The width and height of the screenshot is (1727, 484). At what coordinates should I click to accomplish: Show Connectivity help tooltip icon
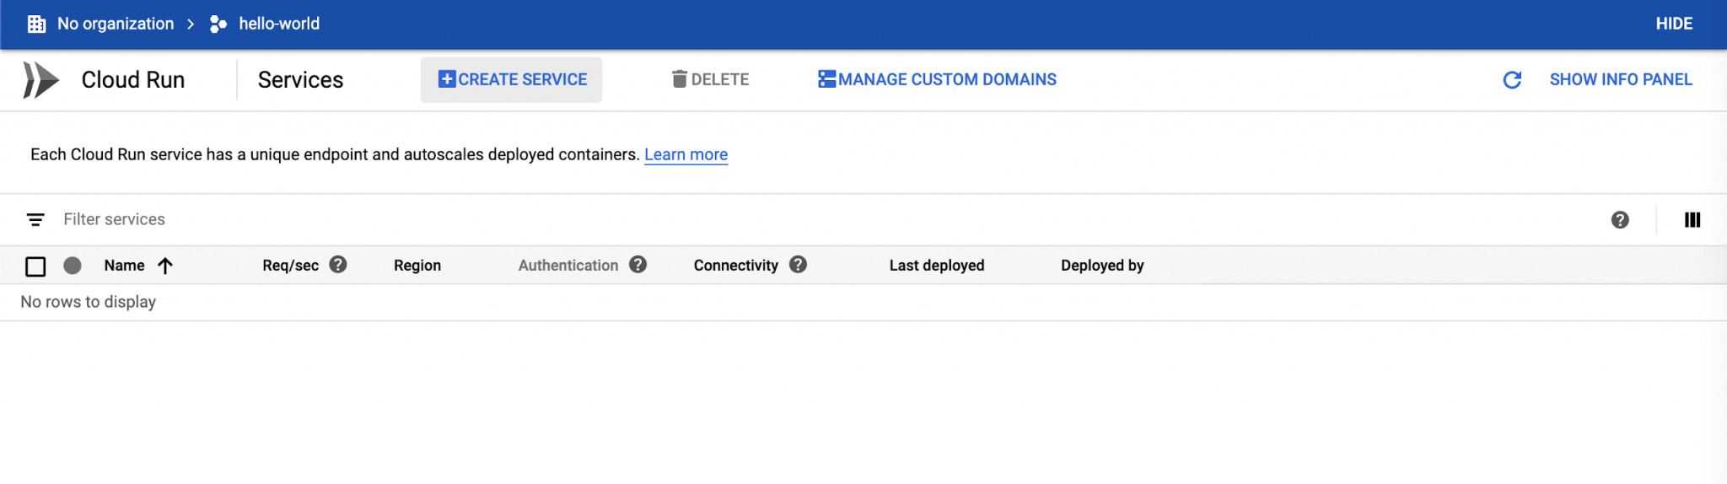pos(799,264)
